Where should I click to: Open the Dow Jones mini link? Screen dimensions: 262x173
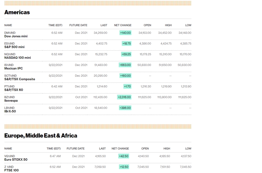click(x=16, y=36)
